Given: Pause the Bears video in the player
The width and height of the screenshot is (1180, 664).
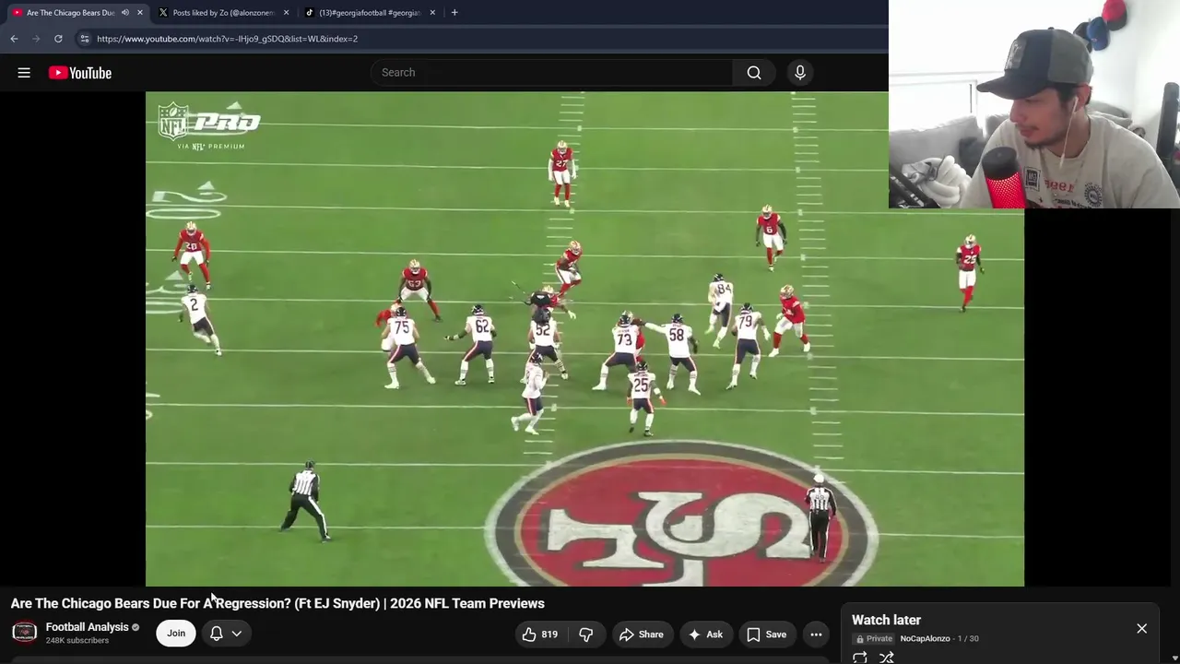Looking at the screenshot, I should click(x=584, y=338).
